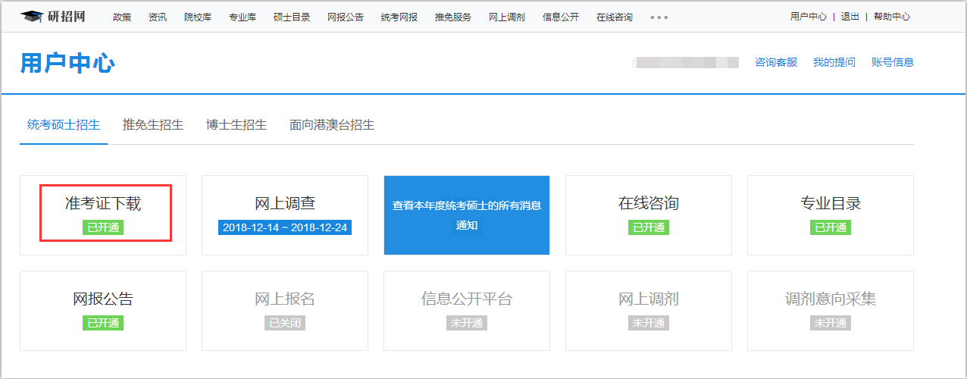This screenshot has height=379, width=967.
Task: Click the 已开通 badge under 在线咨询 card
Action: point(649,227)
